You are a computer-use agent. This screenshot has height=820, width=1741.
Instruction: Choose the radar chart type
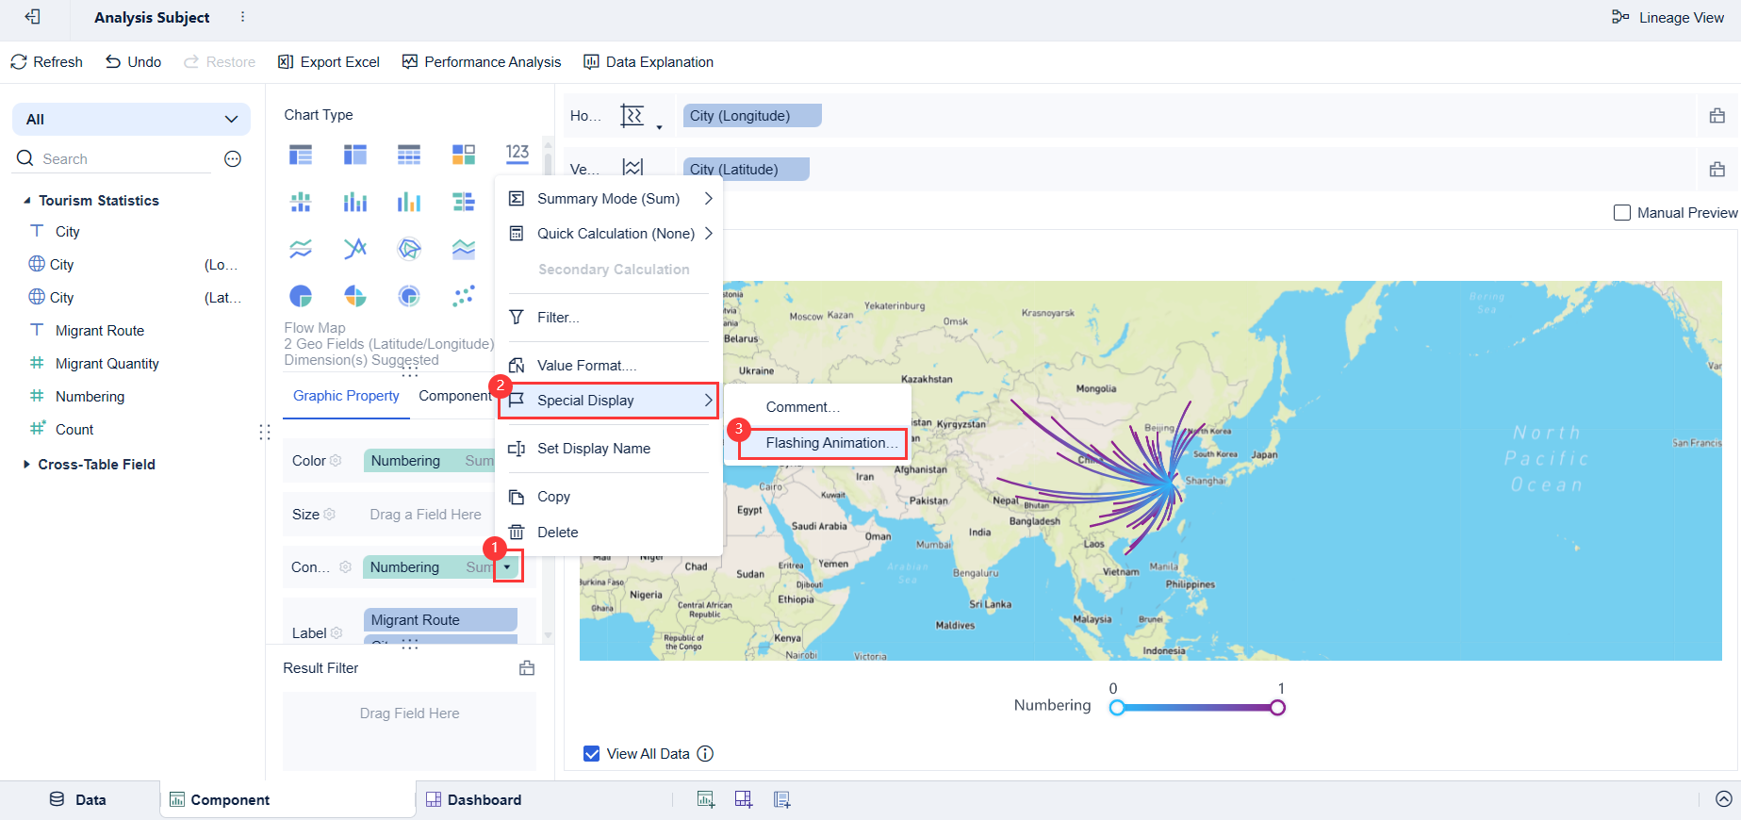click(x=409, y=249)
